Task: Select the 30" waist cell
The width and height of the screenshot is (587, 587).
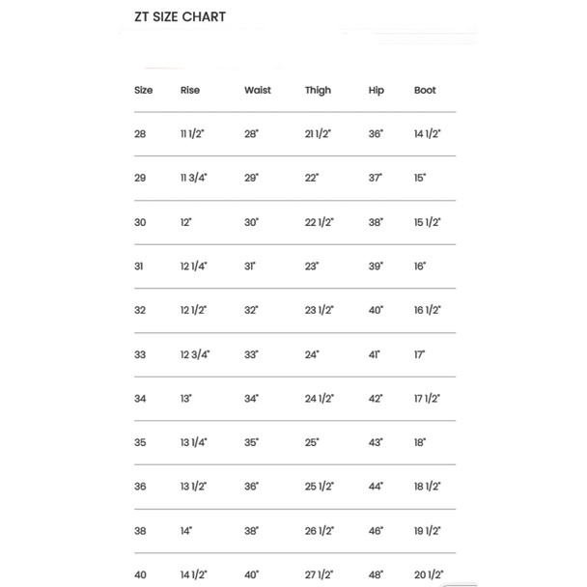Action: pos(252,222)
